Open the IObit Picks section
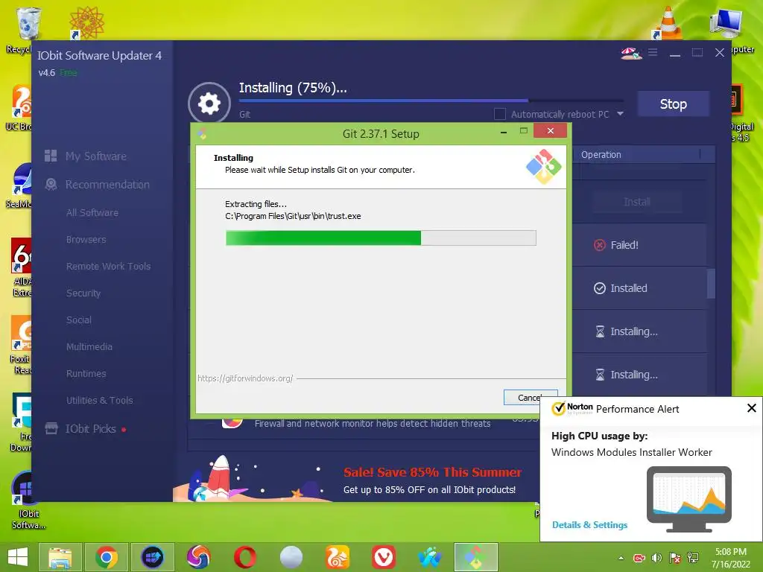This screenshot has width=763, height=572. click(90, 428)
